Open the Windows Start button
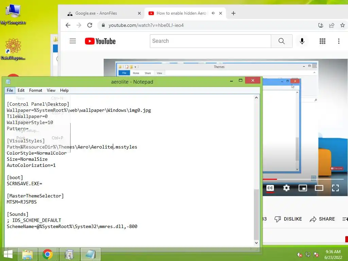 tap(8, 254)
